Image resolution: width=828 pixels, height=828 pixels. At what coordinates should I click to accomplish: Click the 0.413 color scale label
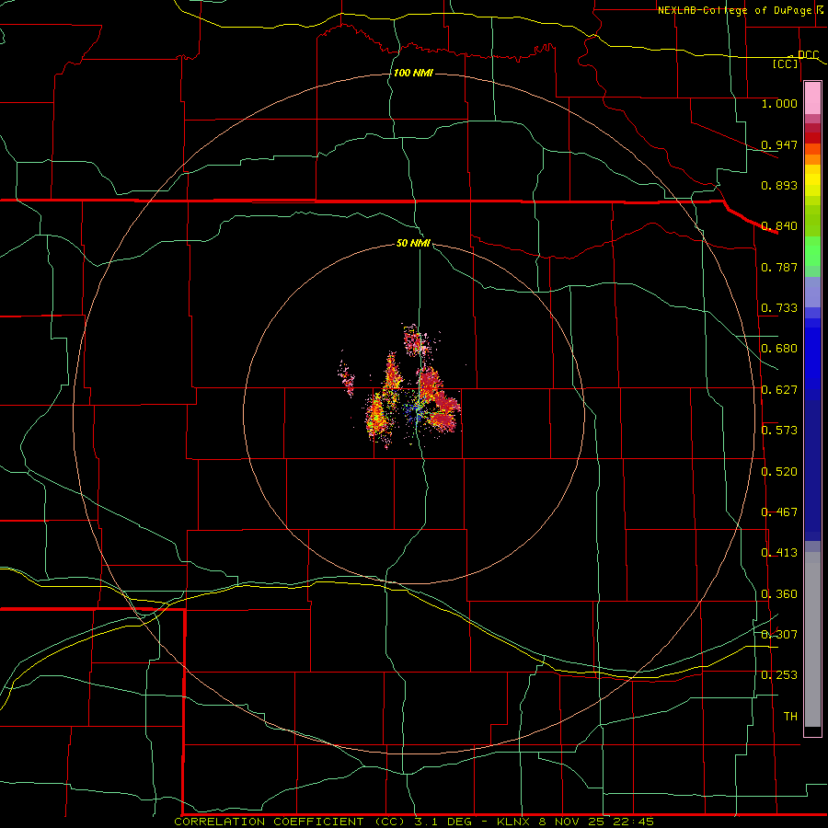coord(779,553)
